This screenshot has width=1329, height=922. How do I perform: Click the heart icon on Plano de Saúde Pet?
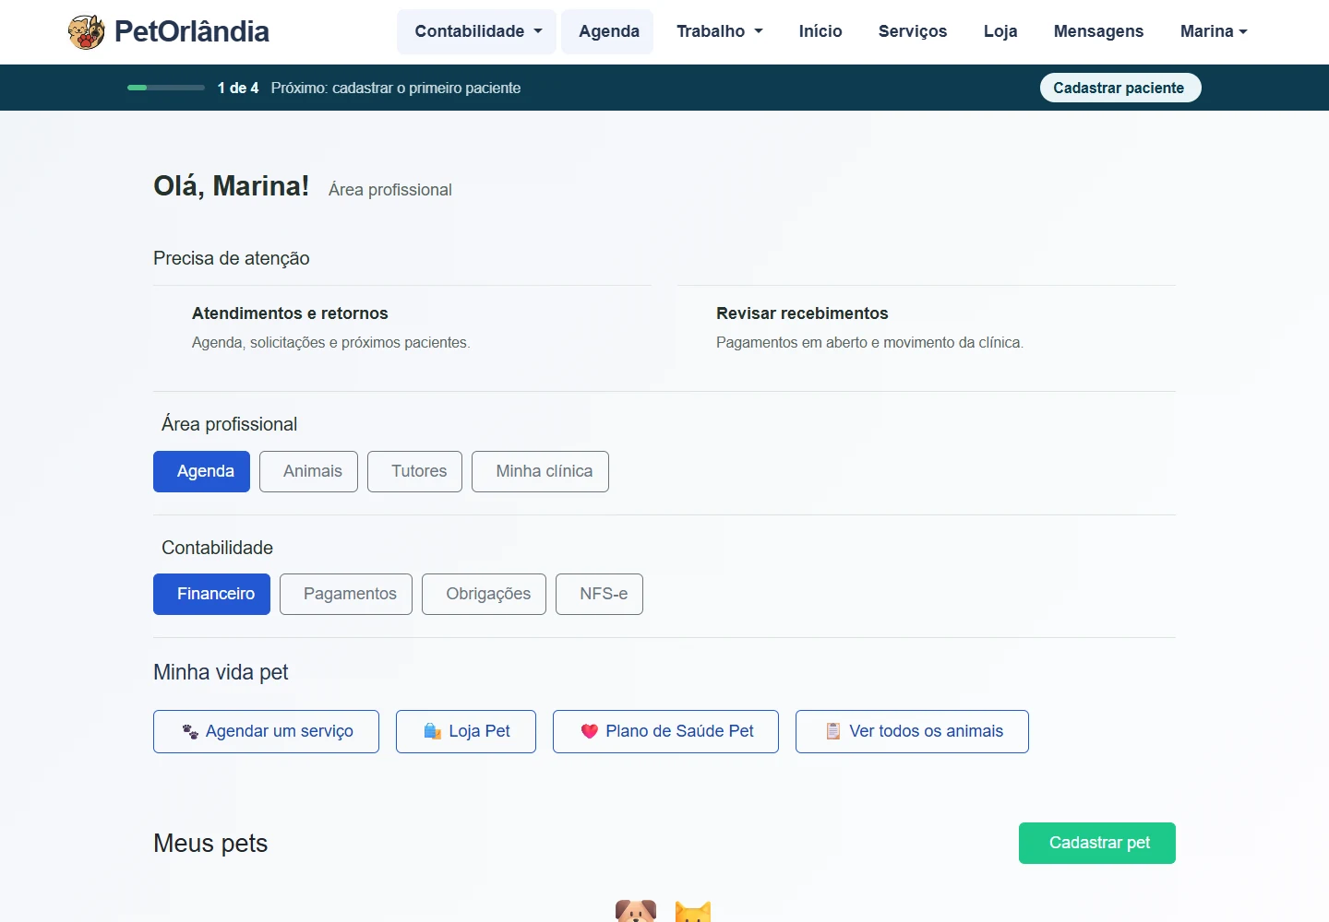pos(590,731)
